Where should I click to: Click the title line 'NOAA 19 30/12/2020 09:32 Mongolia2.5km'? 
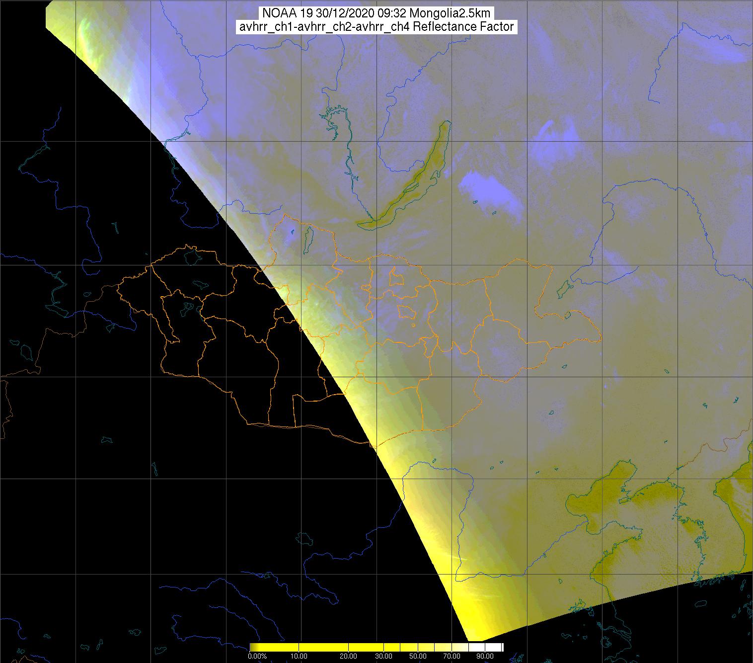click(x=376, y=13)
